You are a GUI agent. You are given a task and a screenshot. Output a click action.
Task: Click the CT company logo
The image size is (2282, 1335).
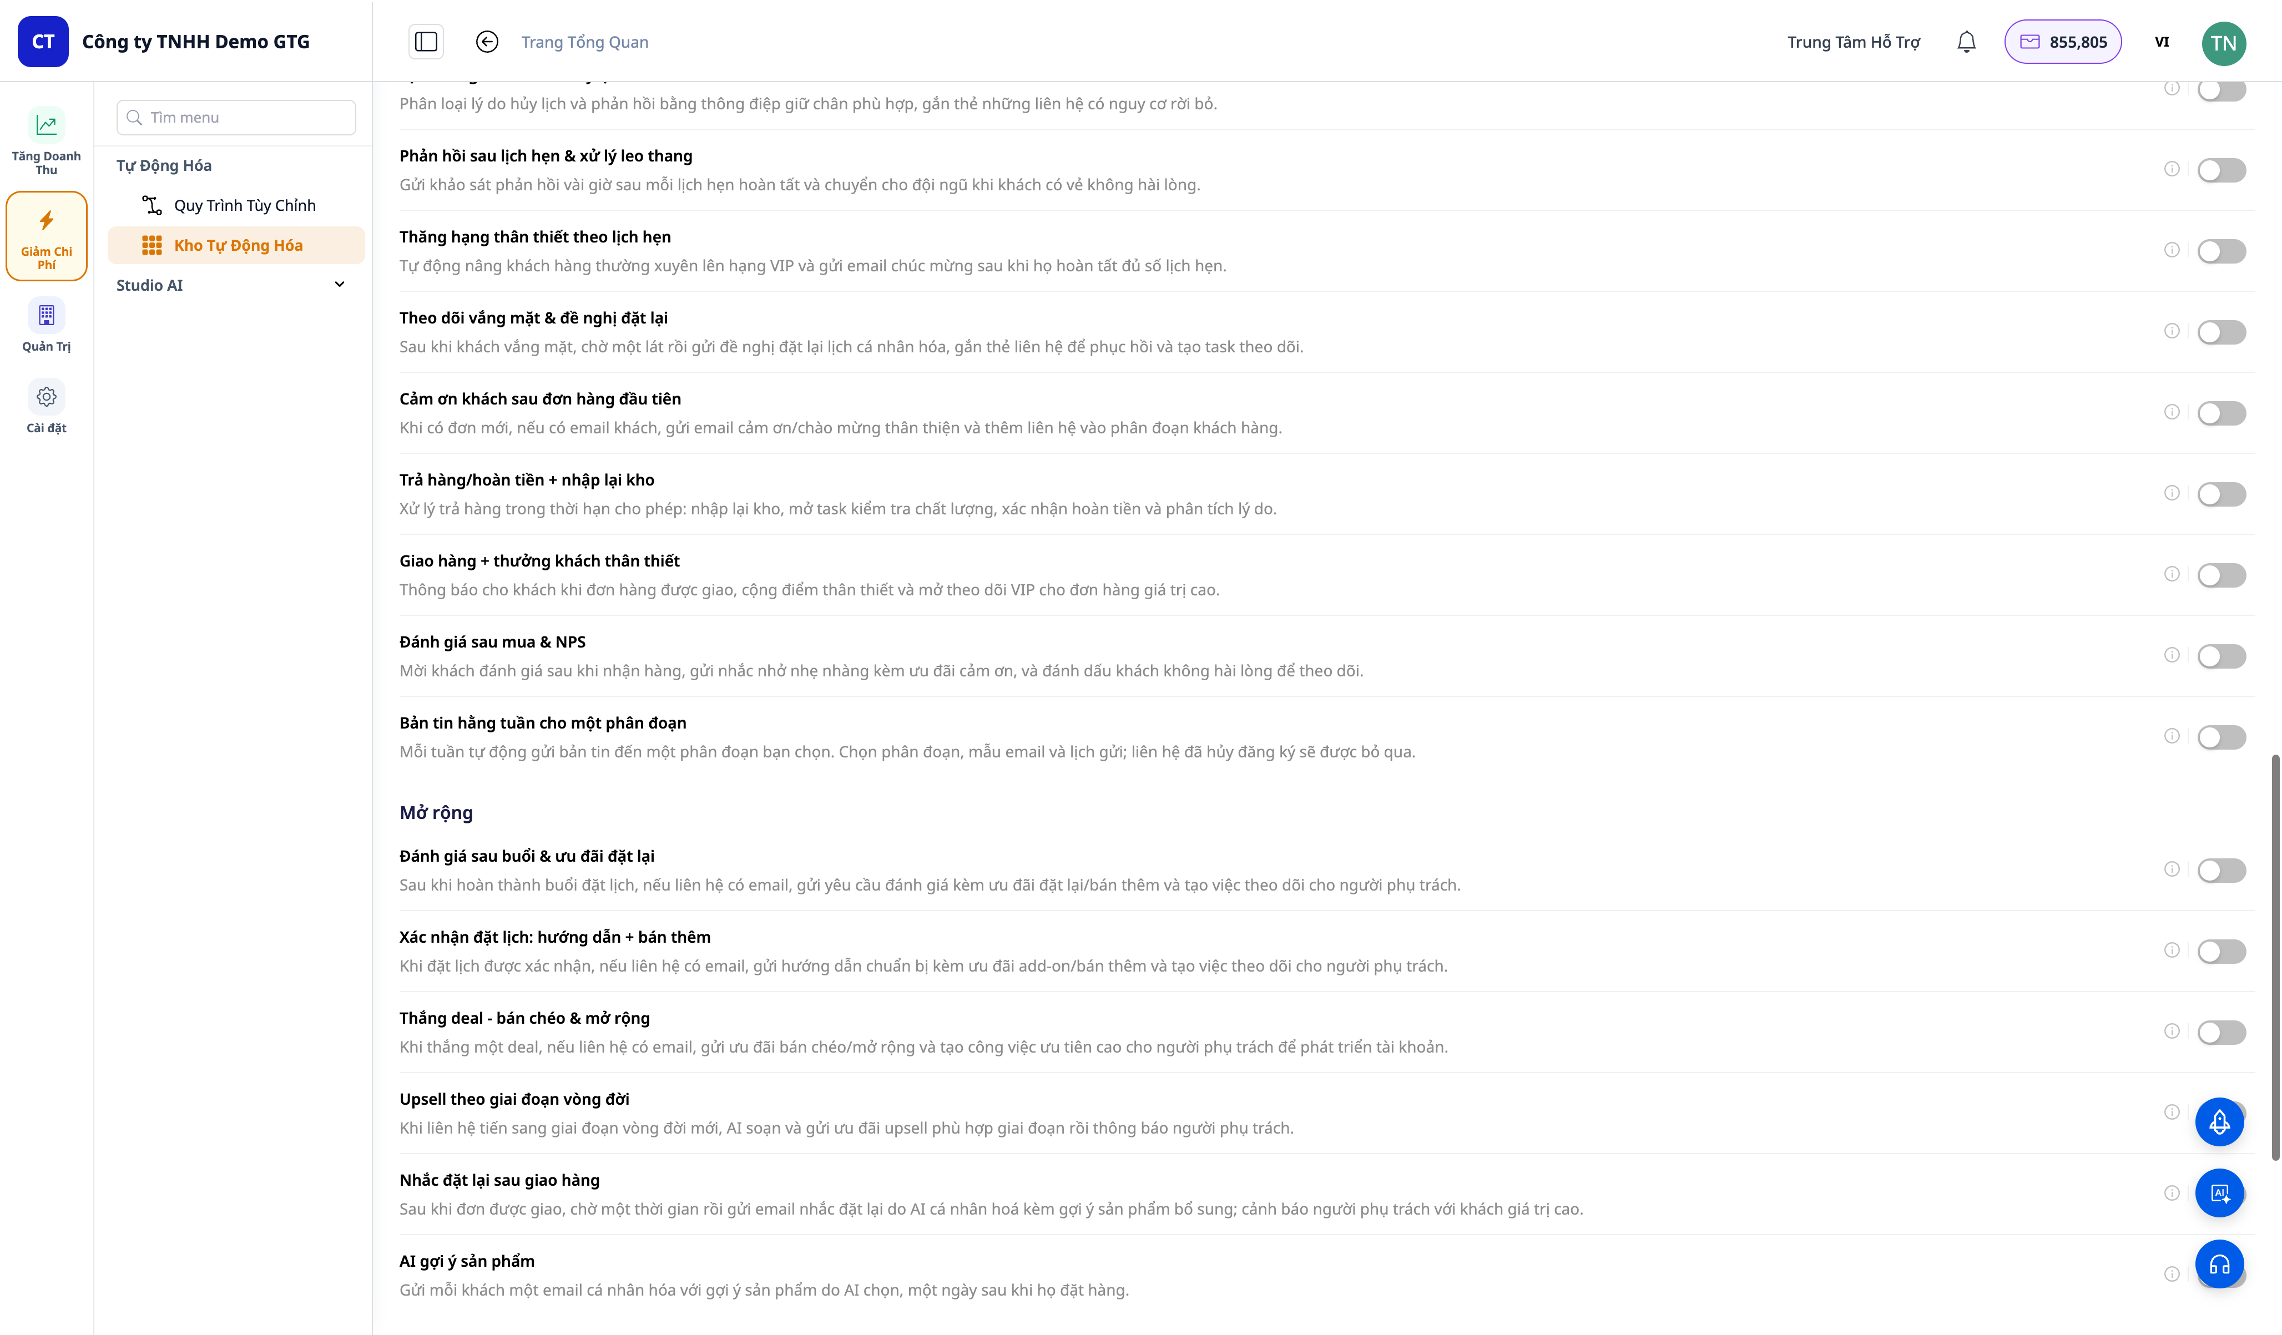coord(43,42)
